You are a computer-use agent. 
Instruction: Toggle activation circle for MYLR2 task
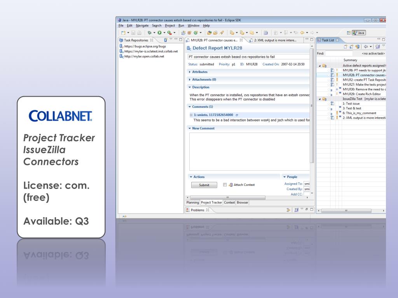click(328, 80)
